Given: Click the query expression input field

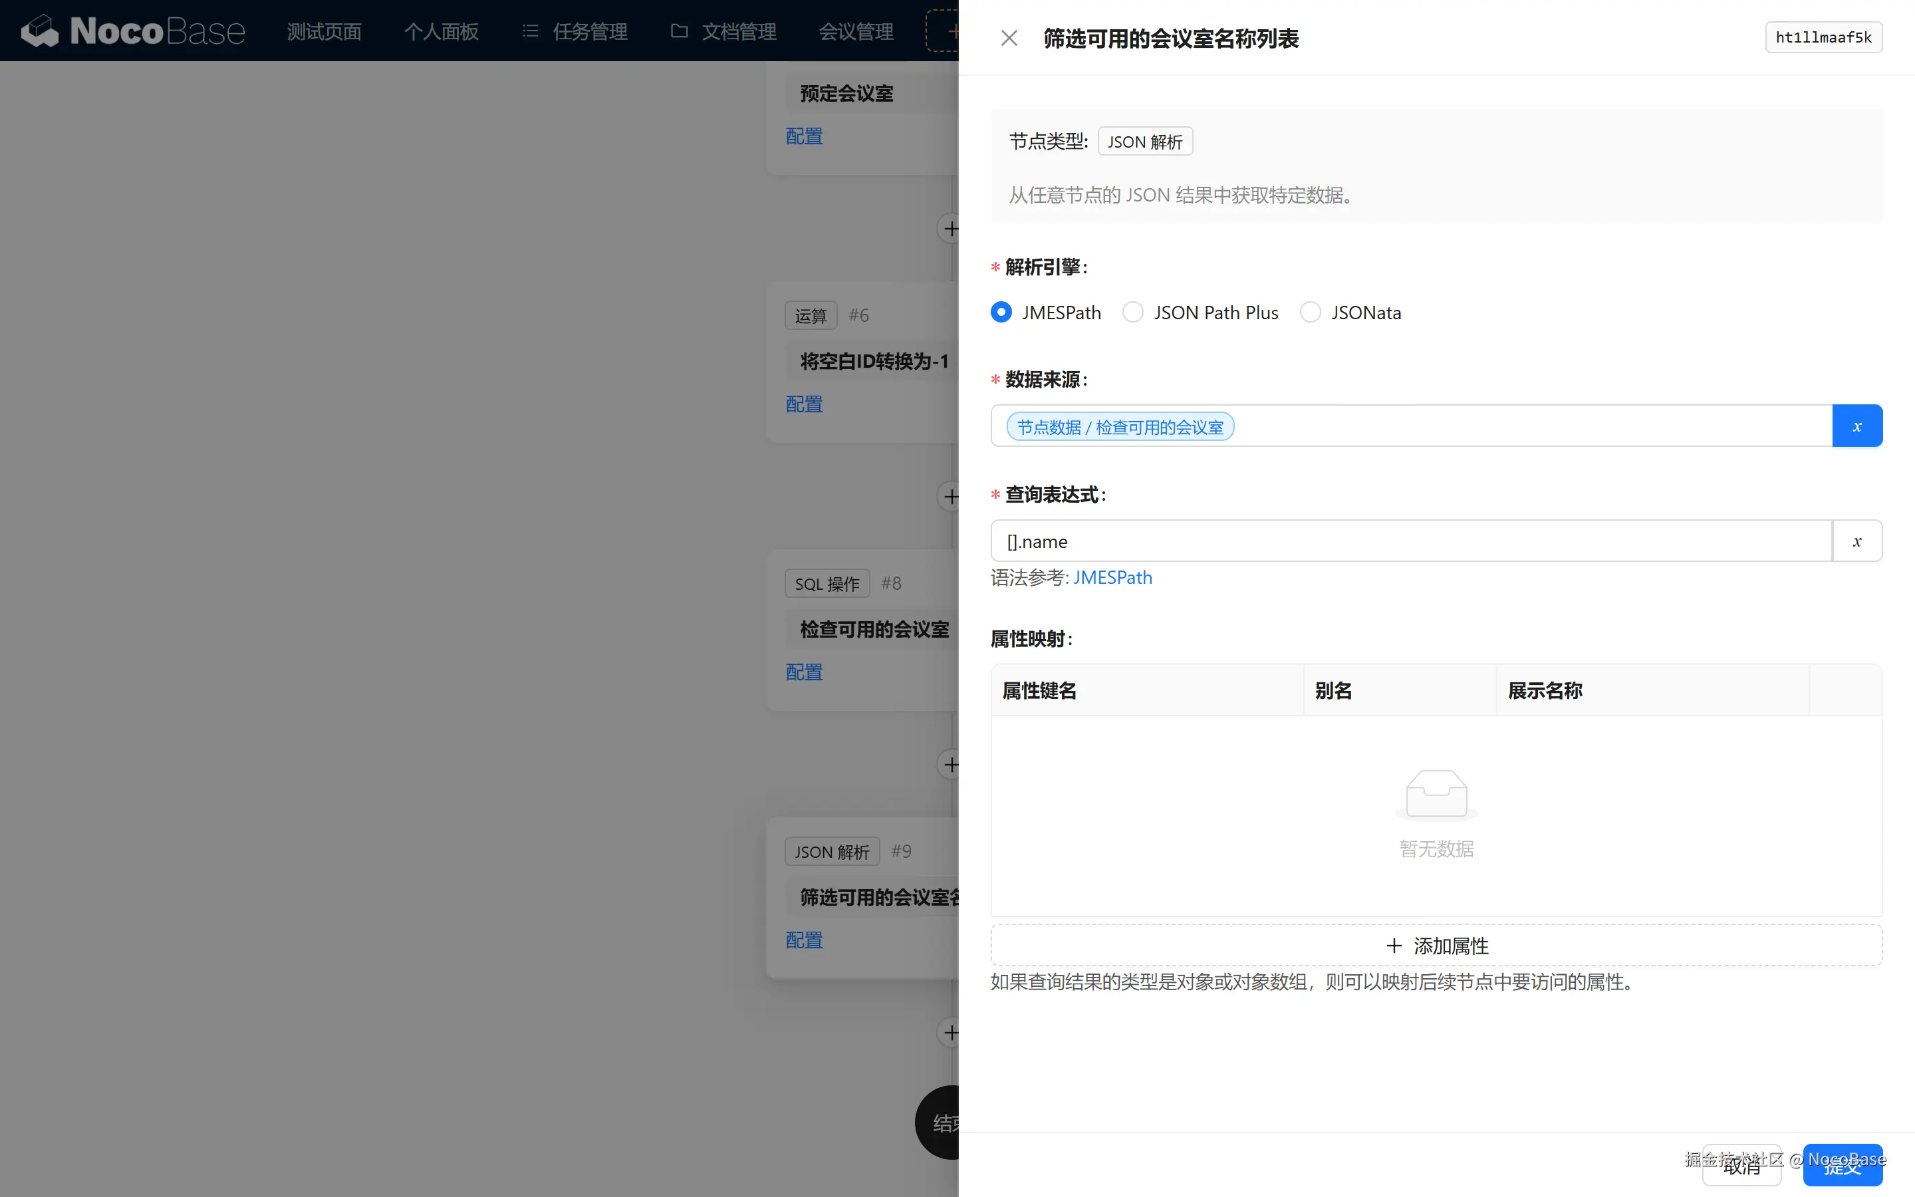Looking at the screenshot, I should tap(1408, 541).
